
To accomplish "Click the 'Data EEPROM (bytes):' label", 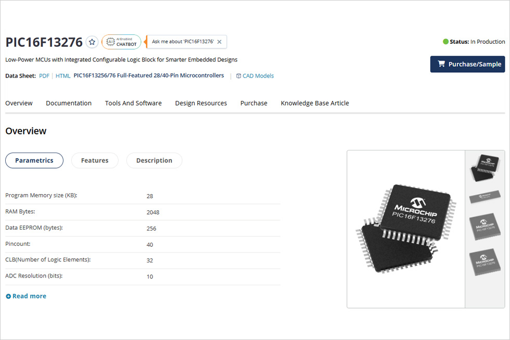I will point(34,228).
